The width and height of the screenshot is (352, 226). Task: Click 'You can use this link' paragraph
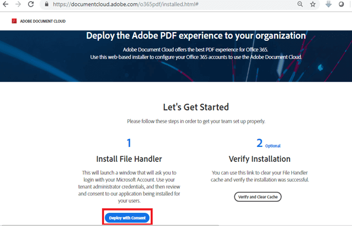tap(260, 176)
